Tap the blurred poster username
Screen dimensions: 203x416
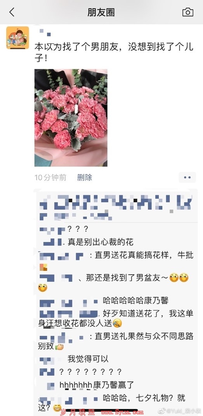click(45, 32)
